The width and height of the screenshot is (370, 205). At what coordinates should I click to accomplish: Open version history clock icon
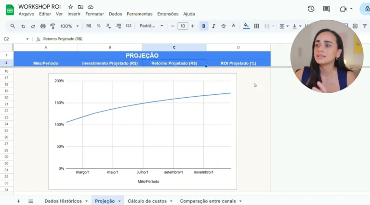tap(311, 9)
